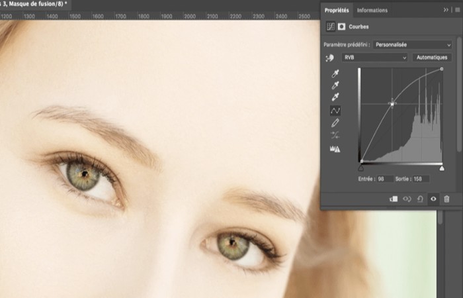Open the Propriétés panel menu icon
The image size is (463, 298).
tap(458, 10)
